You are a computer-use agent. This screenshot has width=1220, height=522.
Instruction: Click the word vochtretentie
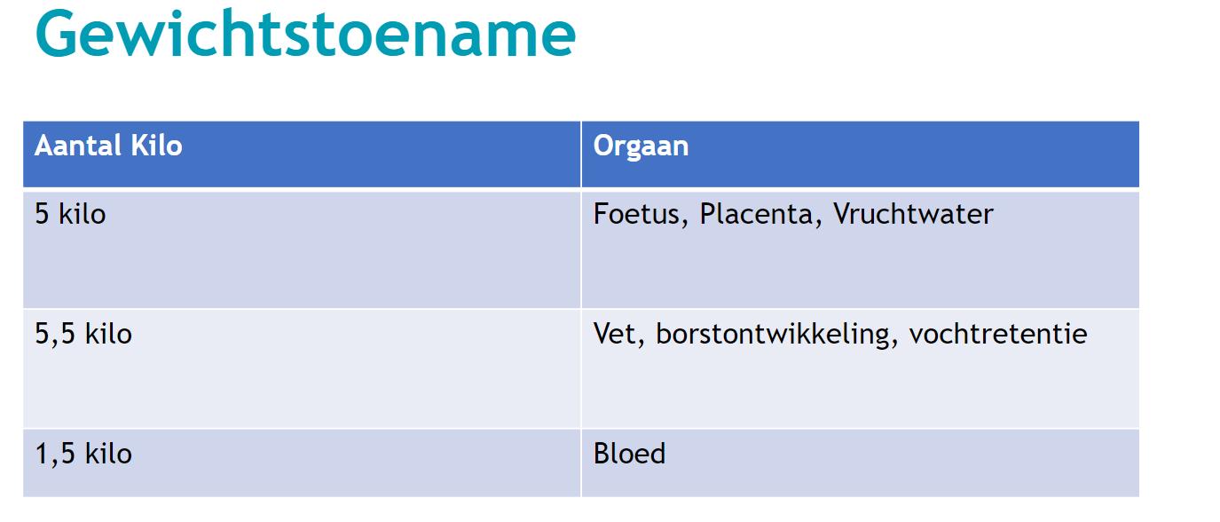pyautogui.click(x=998, y=335)
